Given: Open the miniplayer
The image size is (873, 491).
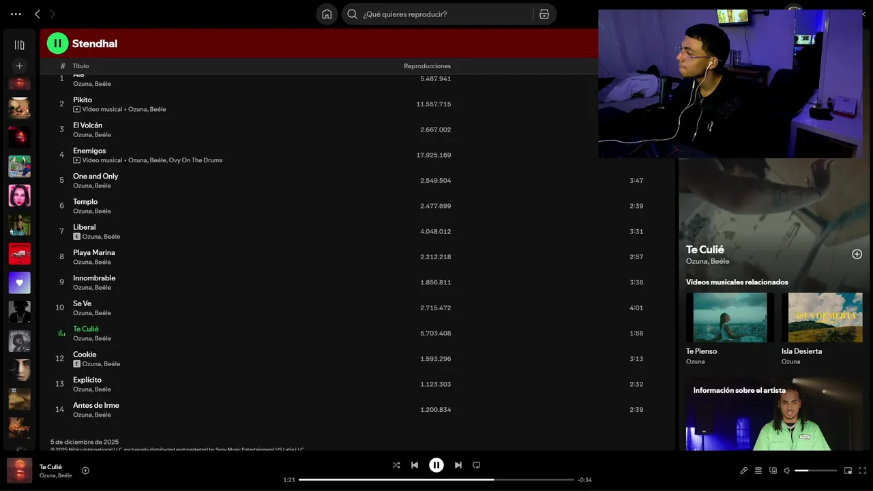Looking at the screenshot, I should (x=848, y=471).
